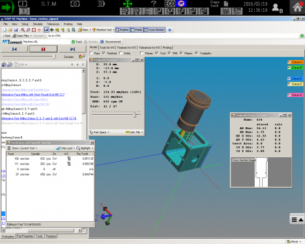Open the Part Space dropdown

click(100, 132)
